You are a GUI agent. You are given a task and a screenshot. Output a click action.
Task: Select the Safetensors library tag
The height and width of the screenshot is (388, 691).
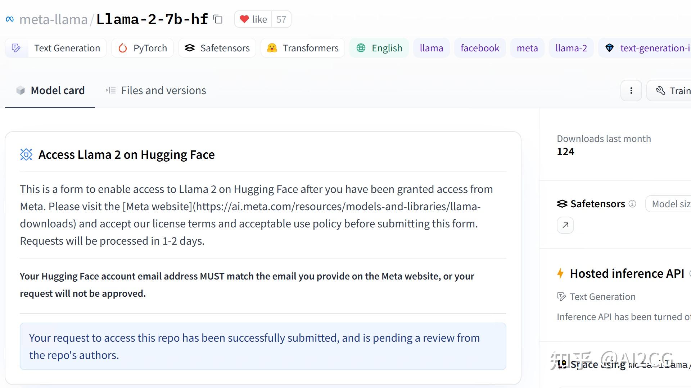pyautogui.click(x=217, y=48)
